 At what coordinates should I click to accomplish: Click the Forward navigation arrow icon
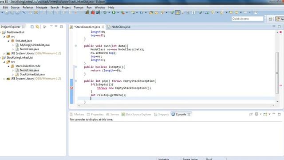[x=245, y=12]
